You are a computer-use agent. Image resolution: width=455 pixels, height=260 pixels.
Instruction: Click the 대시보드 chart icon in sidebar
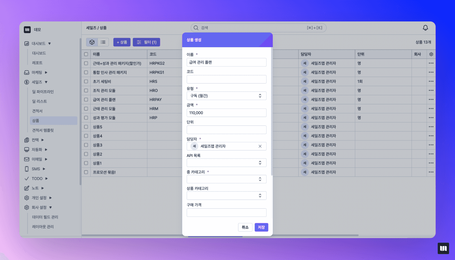pos(27,43)
